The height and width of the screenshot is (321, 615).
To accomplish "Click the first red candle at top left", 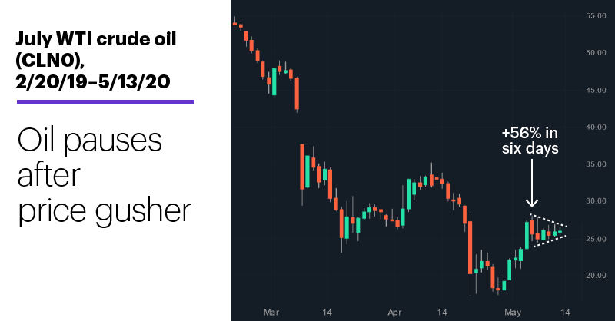I will click(x=234, y=24).
